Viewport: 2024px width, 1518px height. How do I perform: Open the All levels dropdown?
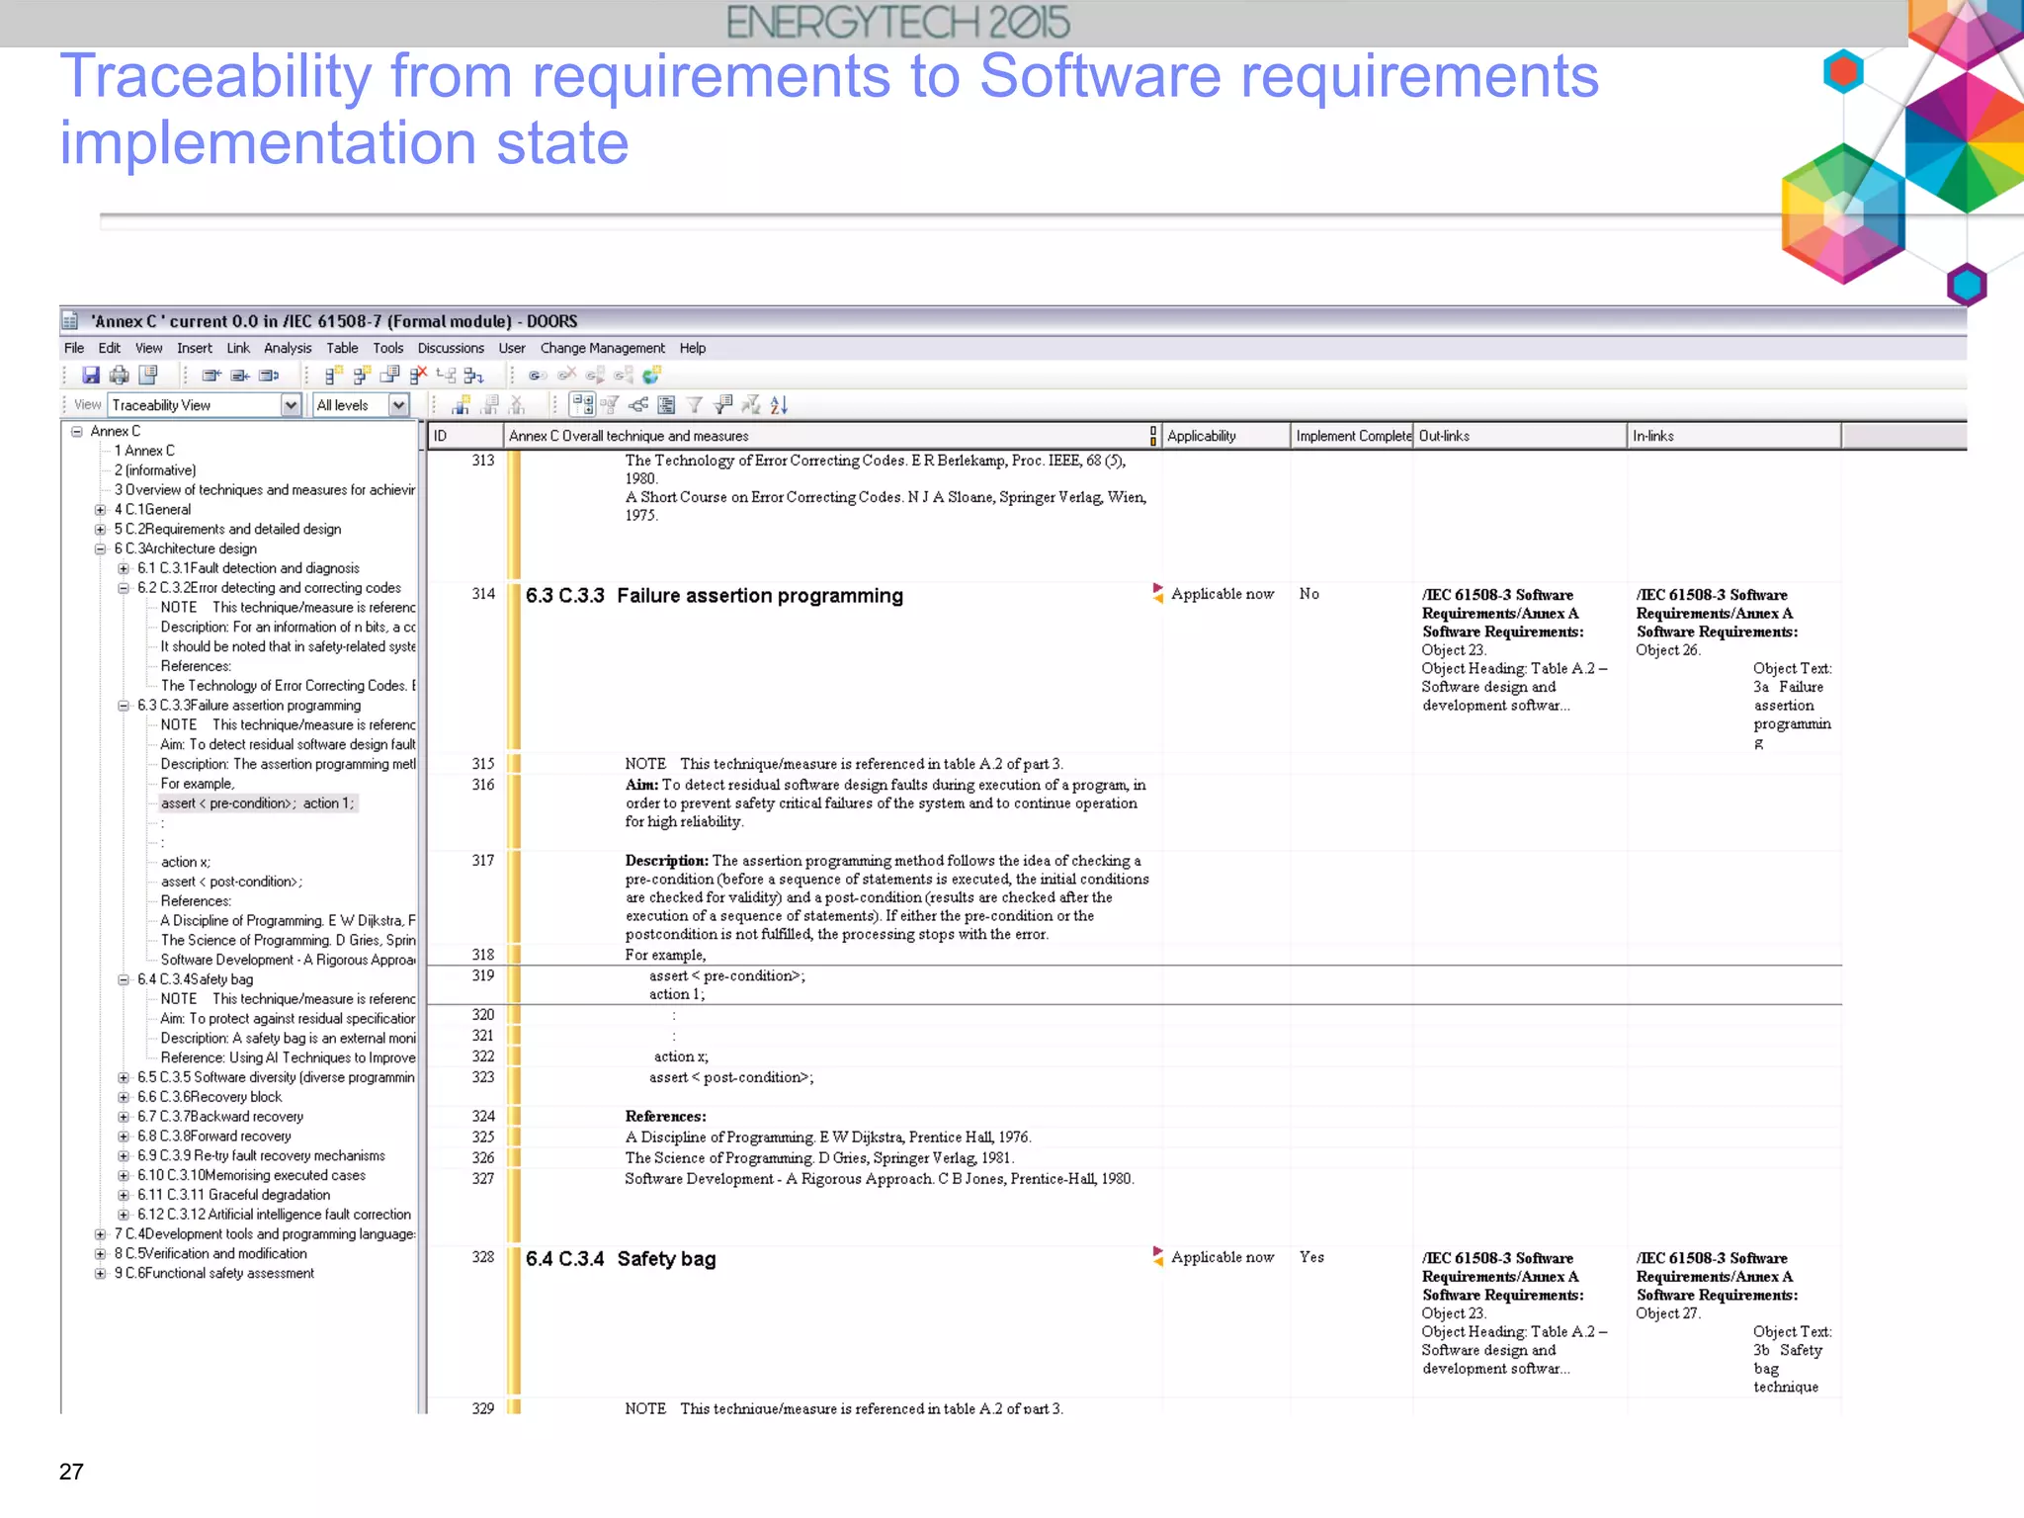[x=398, y=404]
